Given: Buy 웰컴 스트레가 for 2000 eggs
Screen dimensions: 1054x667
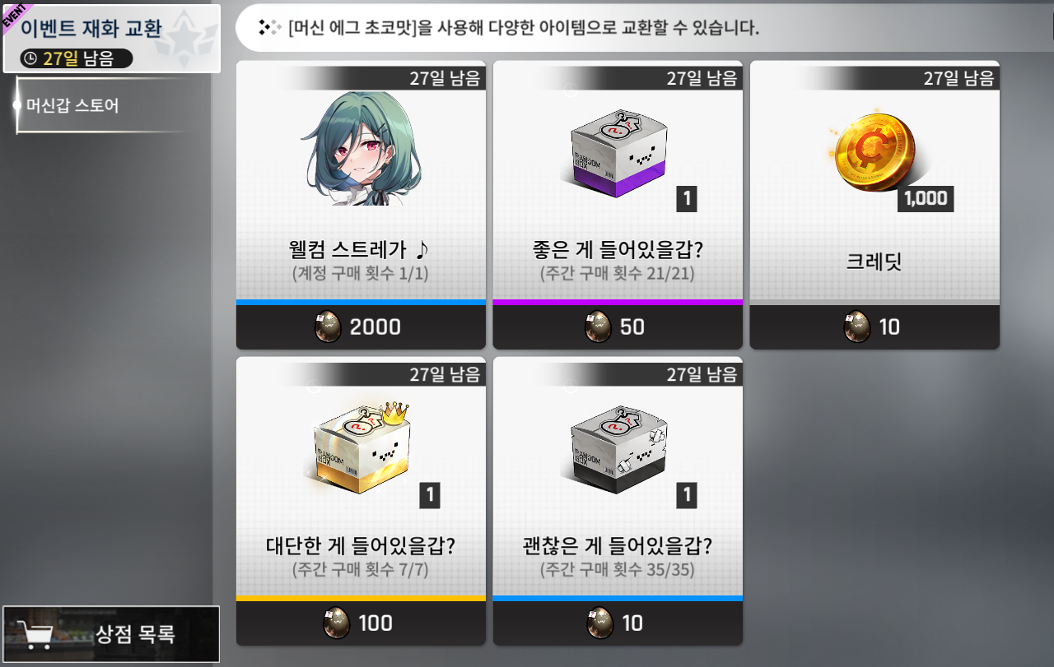Looking at the screenshot, I should pos(361,327).
